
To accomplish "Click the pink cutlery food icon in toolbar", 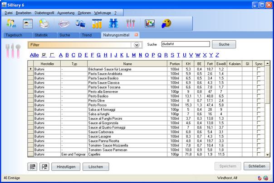I will (131, 23).
